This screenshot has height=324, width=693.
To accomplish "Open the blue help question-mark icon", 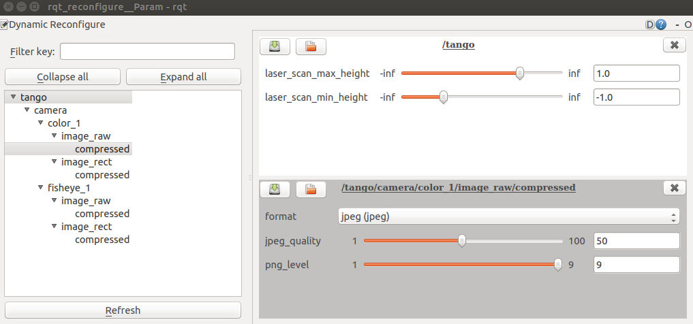I will 661,25.
